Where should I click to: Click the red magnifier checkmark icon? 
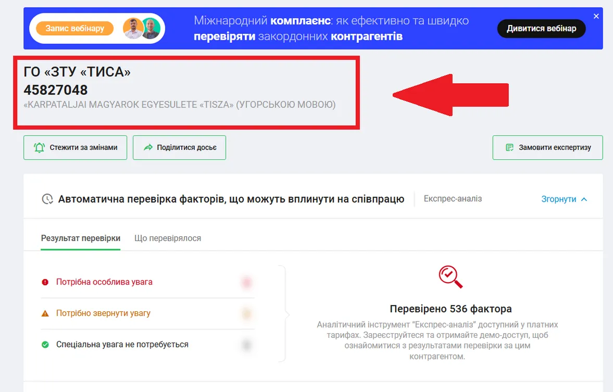(x=451, y=277)
